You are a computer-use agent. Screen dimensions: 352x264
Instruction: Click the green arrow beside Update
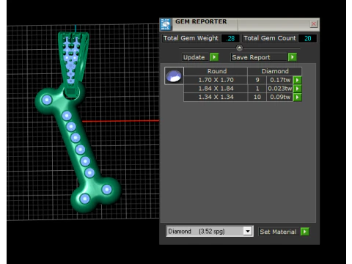tap(214, 57)
